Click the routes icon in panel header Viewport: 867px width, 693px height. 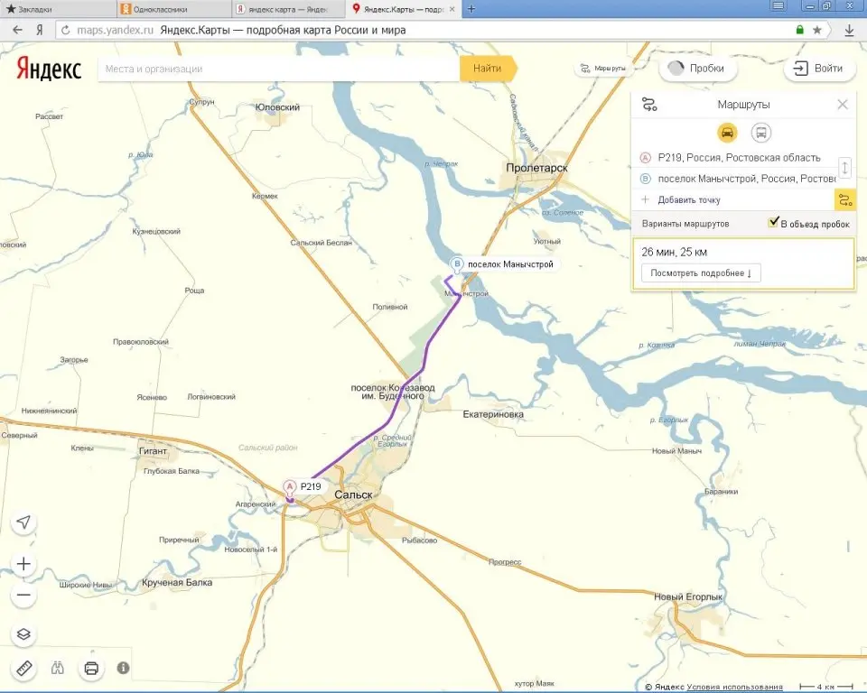coord(649,104)
